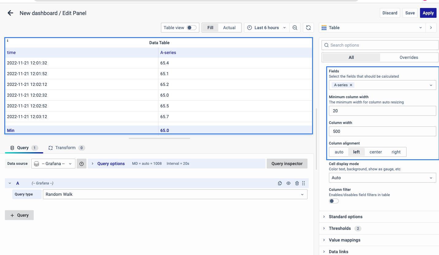Enable the Column filter toggle

(334, 201)
